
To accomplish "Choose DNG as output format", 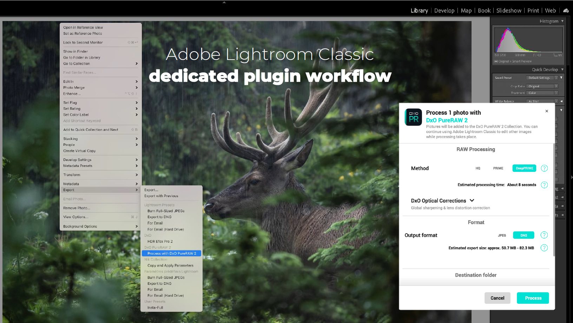I will [523, 235].
